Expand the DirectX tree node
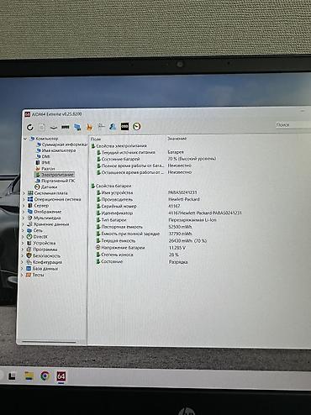 pos(23,237)
